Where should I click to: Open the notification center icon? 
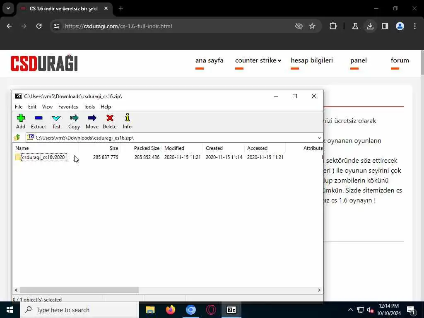411,310
